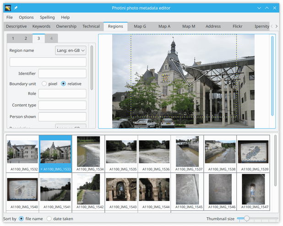283x226 pixels.
Task: Click the region form vertical scrollbar
Action: (92, 68)
